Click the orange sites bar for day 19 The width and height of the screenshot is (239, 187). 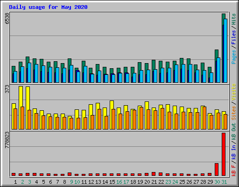coord(141,118)
